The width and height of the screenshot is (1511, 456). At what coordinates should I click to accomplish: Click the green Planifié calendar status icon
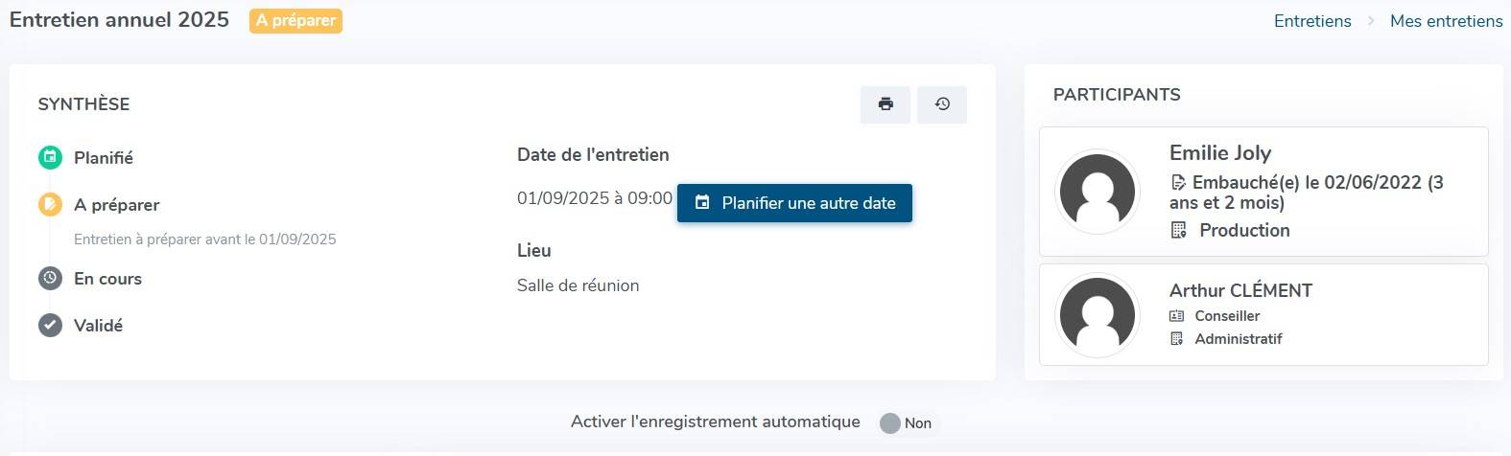(x=50, y=157)
